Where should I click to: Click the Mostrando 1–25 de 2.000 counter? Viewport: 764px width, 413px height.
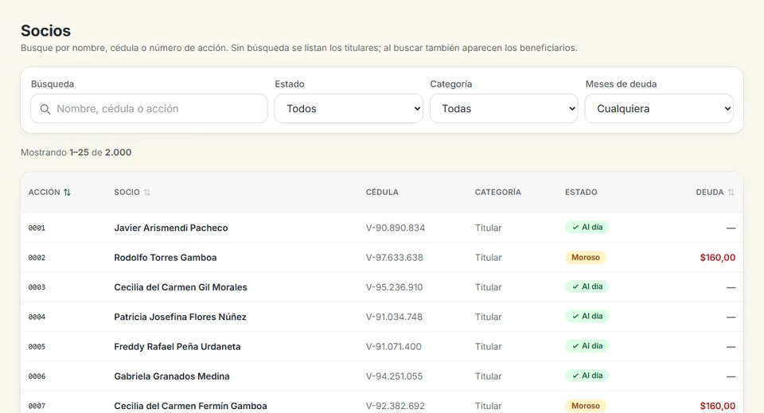pos(76,153)
